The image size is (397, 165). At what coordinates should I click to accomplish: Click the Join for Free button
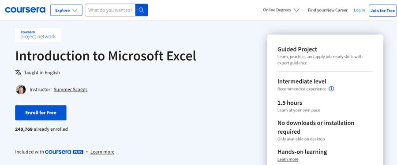(382, 11)
